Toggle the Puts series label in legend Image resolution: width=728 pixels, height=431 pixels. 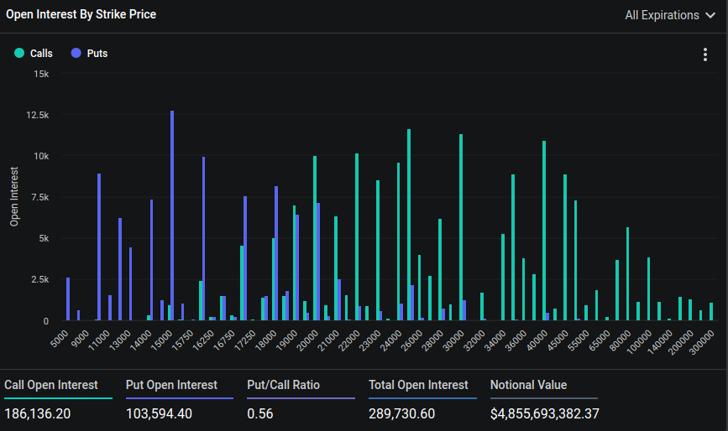coord(97,54)
